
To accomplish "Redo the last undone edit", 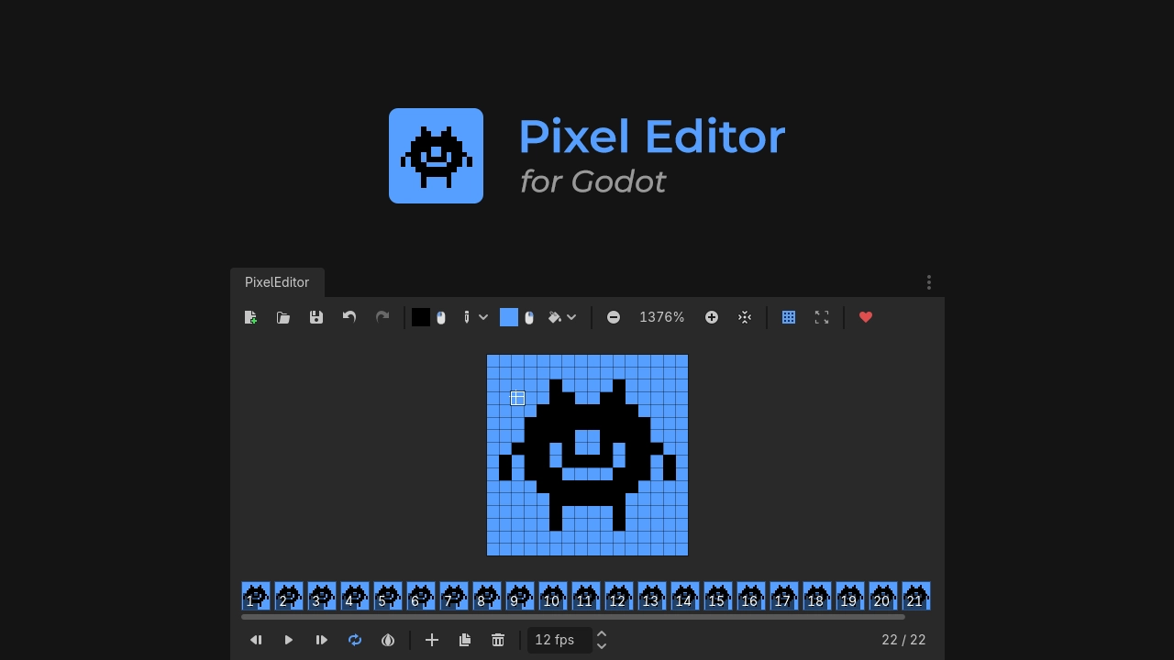I will pyautogui.click(x=382, y=317).
